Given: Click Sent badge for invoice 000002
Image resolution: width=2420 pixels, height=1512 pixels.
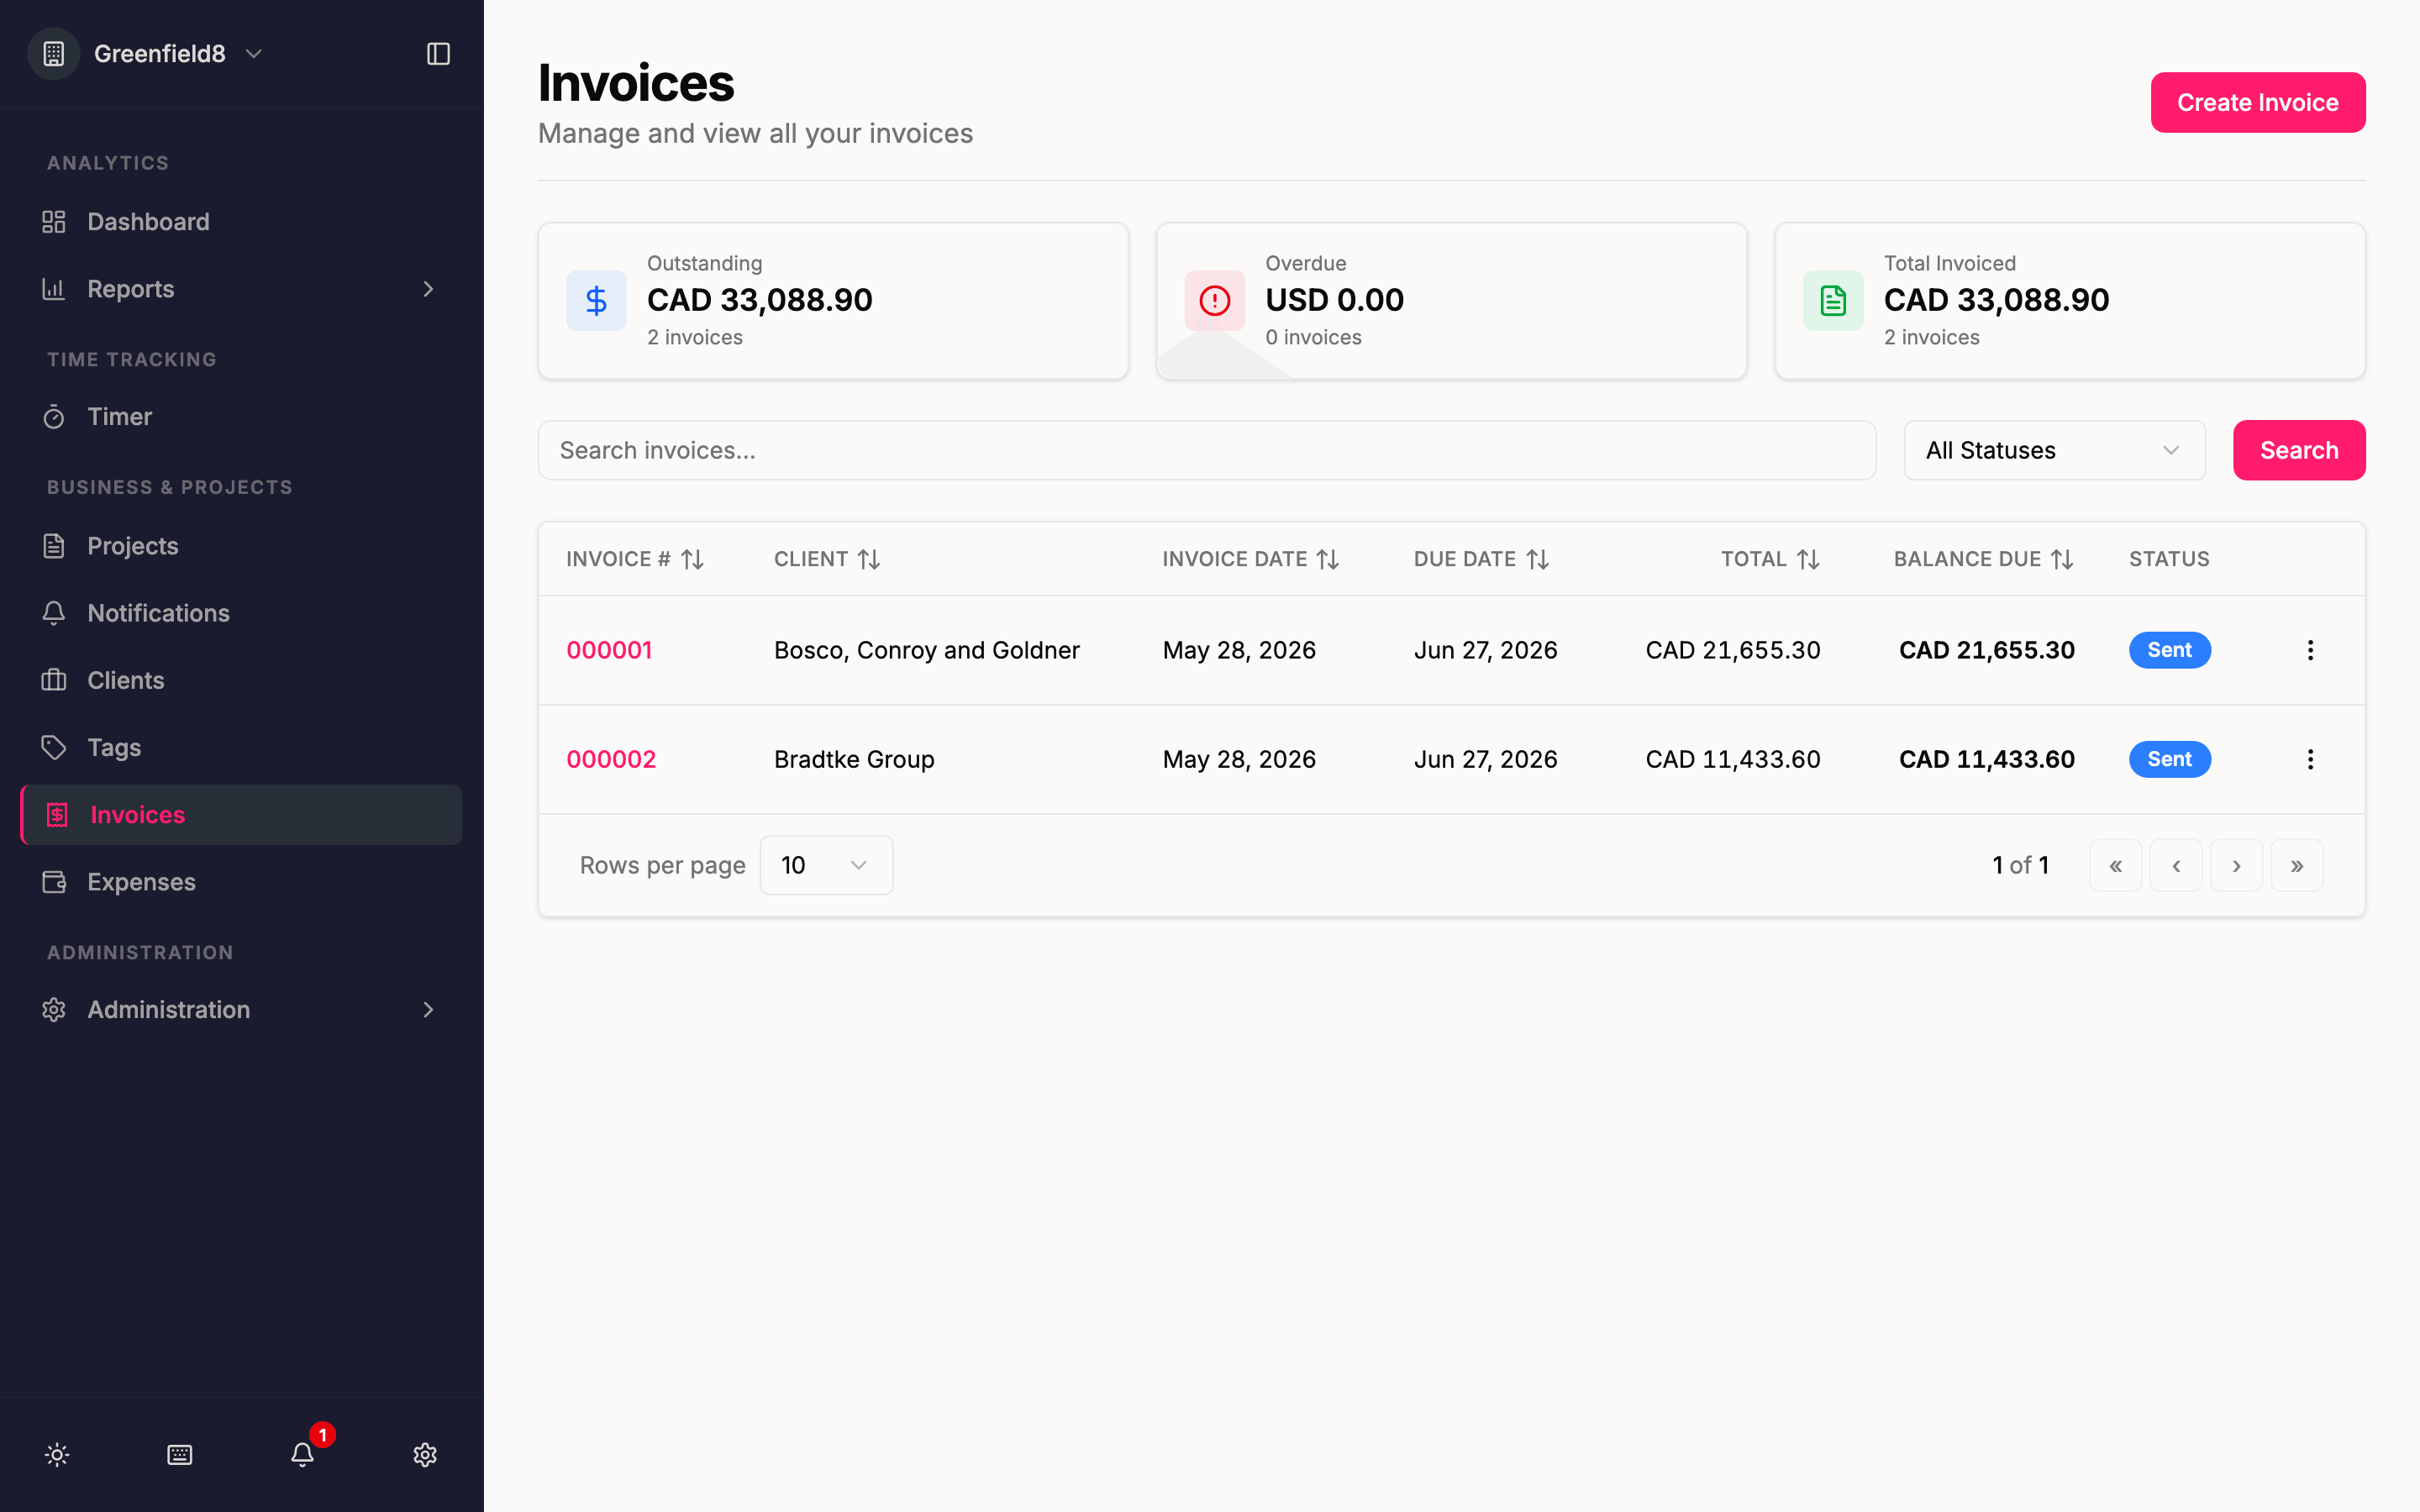Looking at the screenshot, I should coord(2169,759).
